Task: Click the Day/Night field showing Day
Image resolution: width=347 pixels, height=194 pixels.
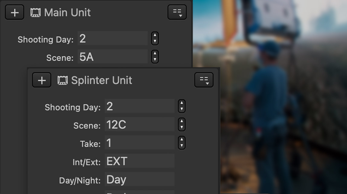Action: point(139,180)
